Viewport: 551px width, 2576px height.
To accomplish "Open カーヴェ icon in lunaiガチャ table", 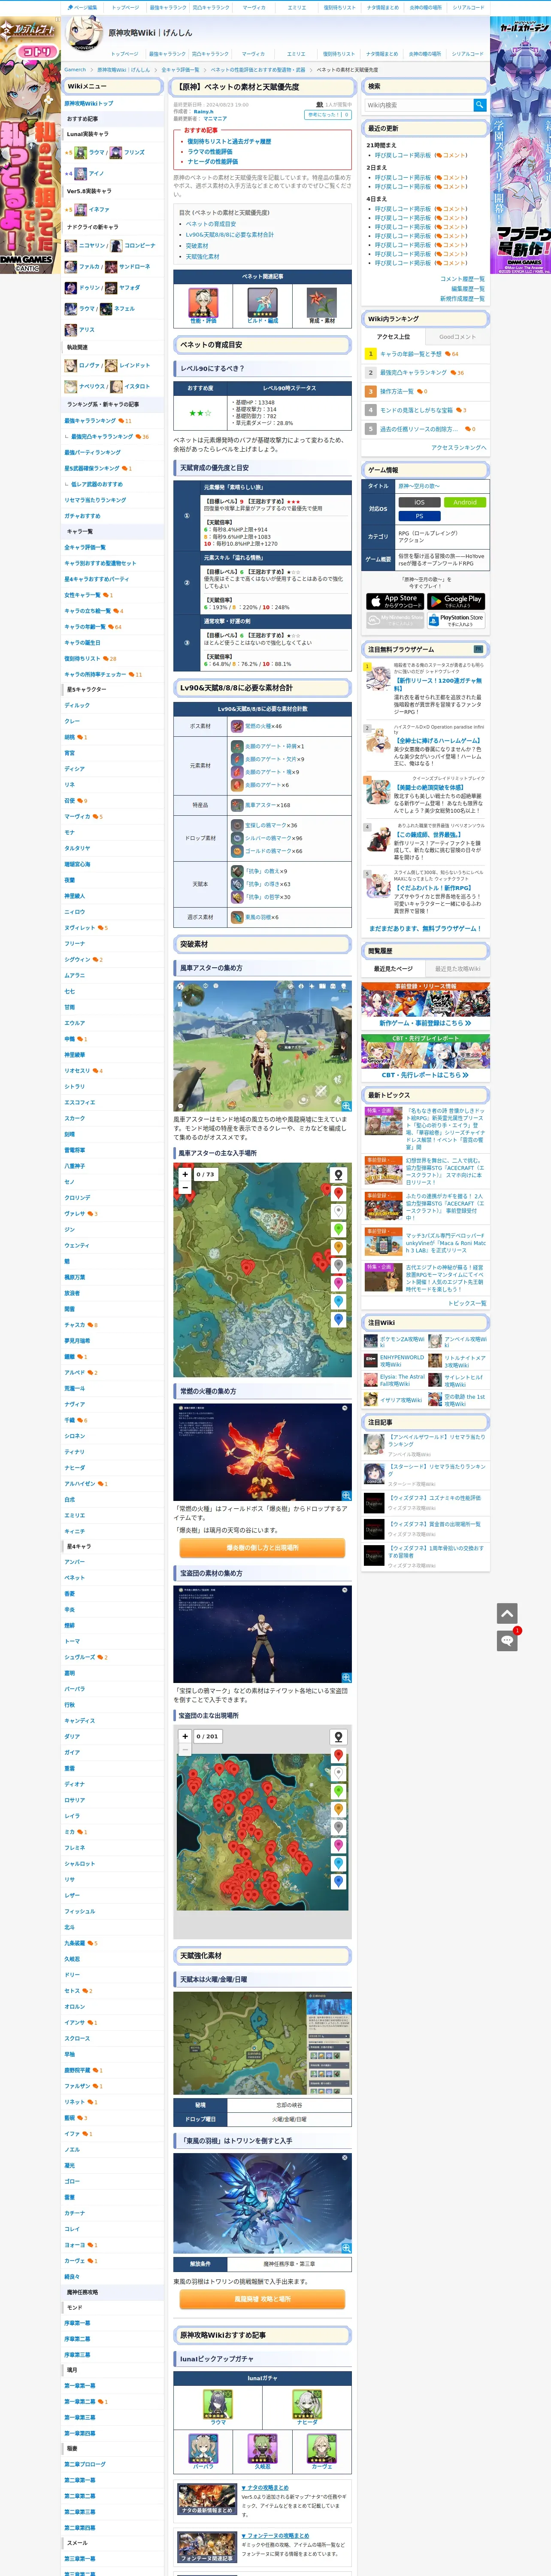I will pyautogui.click(x=321, y=2448).
